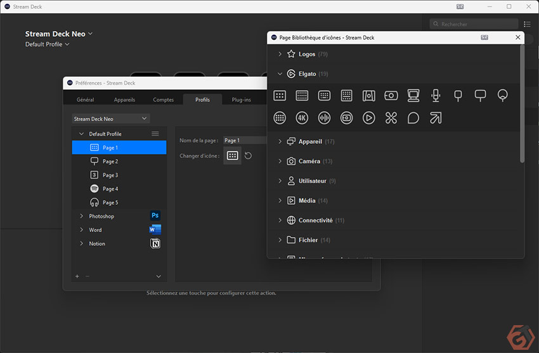Choose the rounded keyboard-style Elgato icon
Screen dimensions: 539x353
324,96
